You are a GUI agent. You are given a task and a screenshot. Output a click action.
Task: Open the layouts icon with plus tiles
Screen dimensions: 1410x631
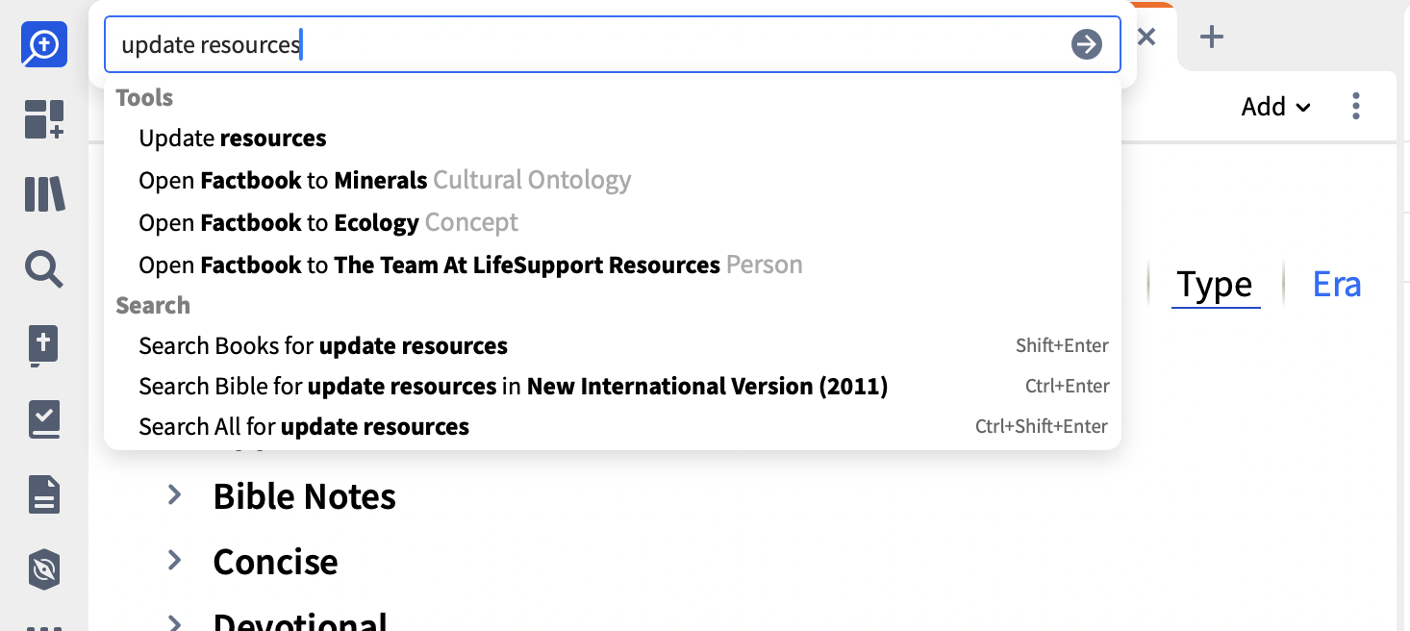(x=44, y=119)
